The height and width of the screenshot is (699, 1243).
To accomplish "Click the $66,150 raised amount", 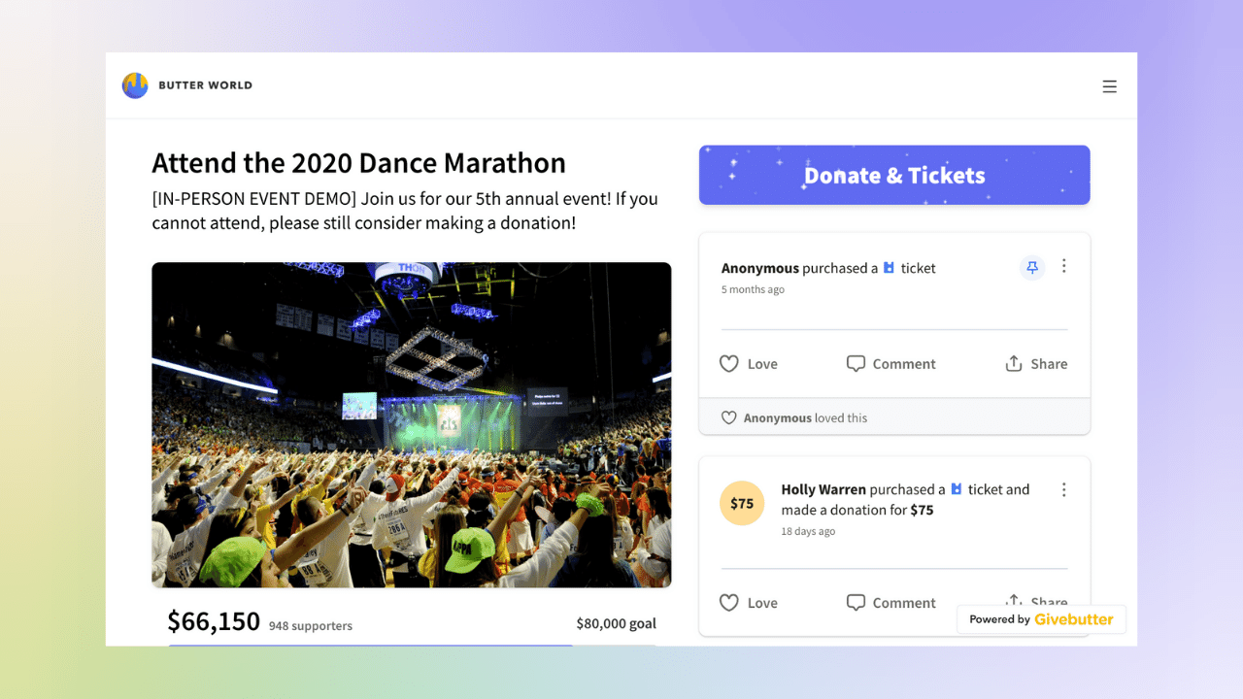I will pos(214,621).
